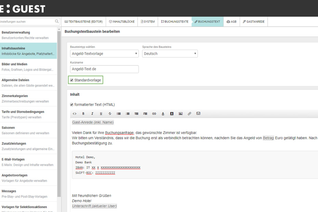Uncheck the Standardvorlage checkbox
The image size is (318, 212).
pos(72,80)
